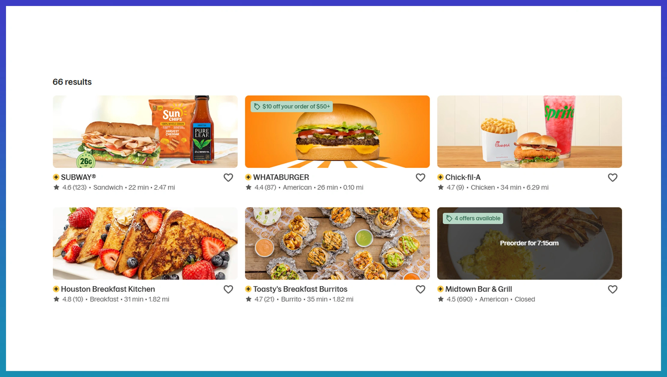667x377 pixels.
Task: Click the Midtown Bar & Grill plus badge
Action: tap(440, 289)
